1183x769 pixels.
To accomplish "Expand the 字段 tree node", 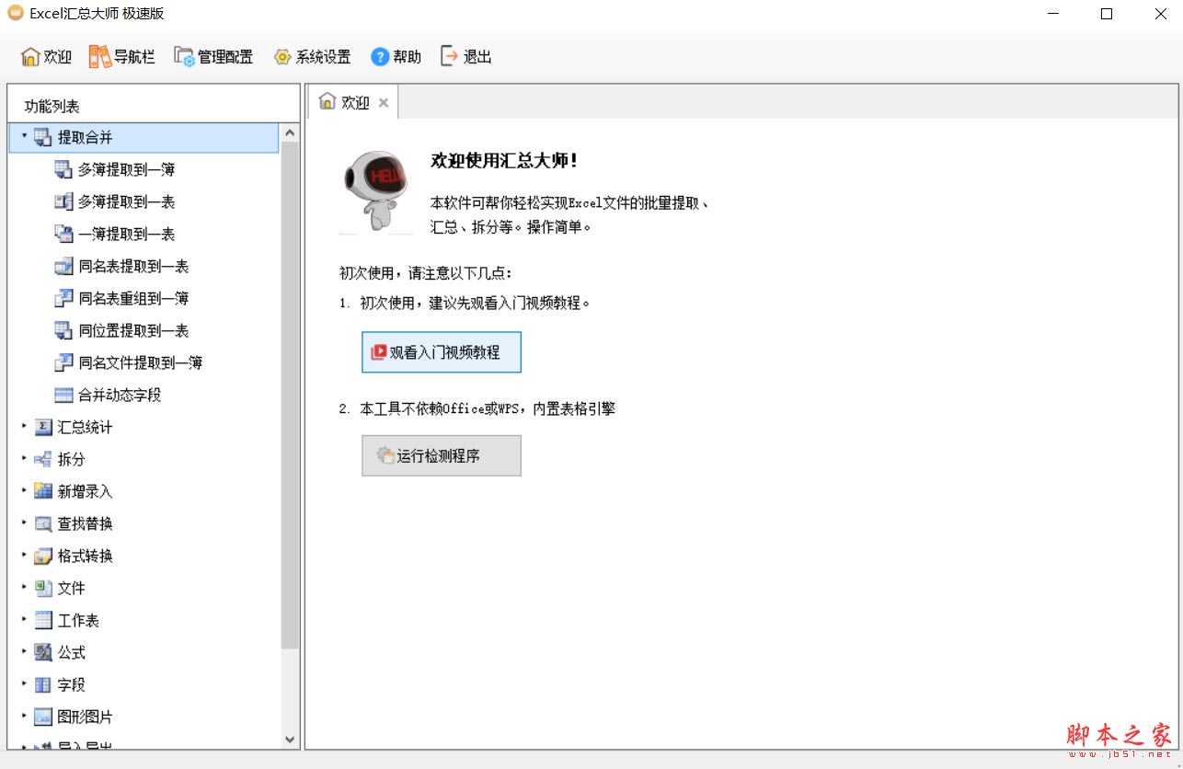I will tap(24, 683).
